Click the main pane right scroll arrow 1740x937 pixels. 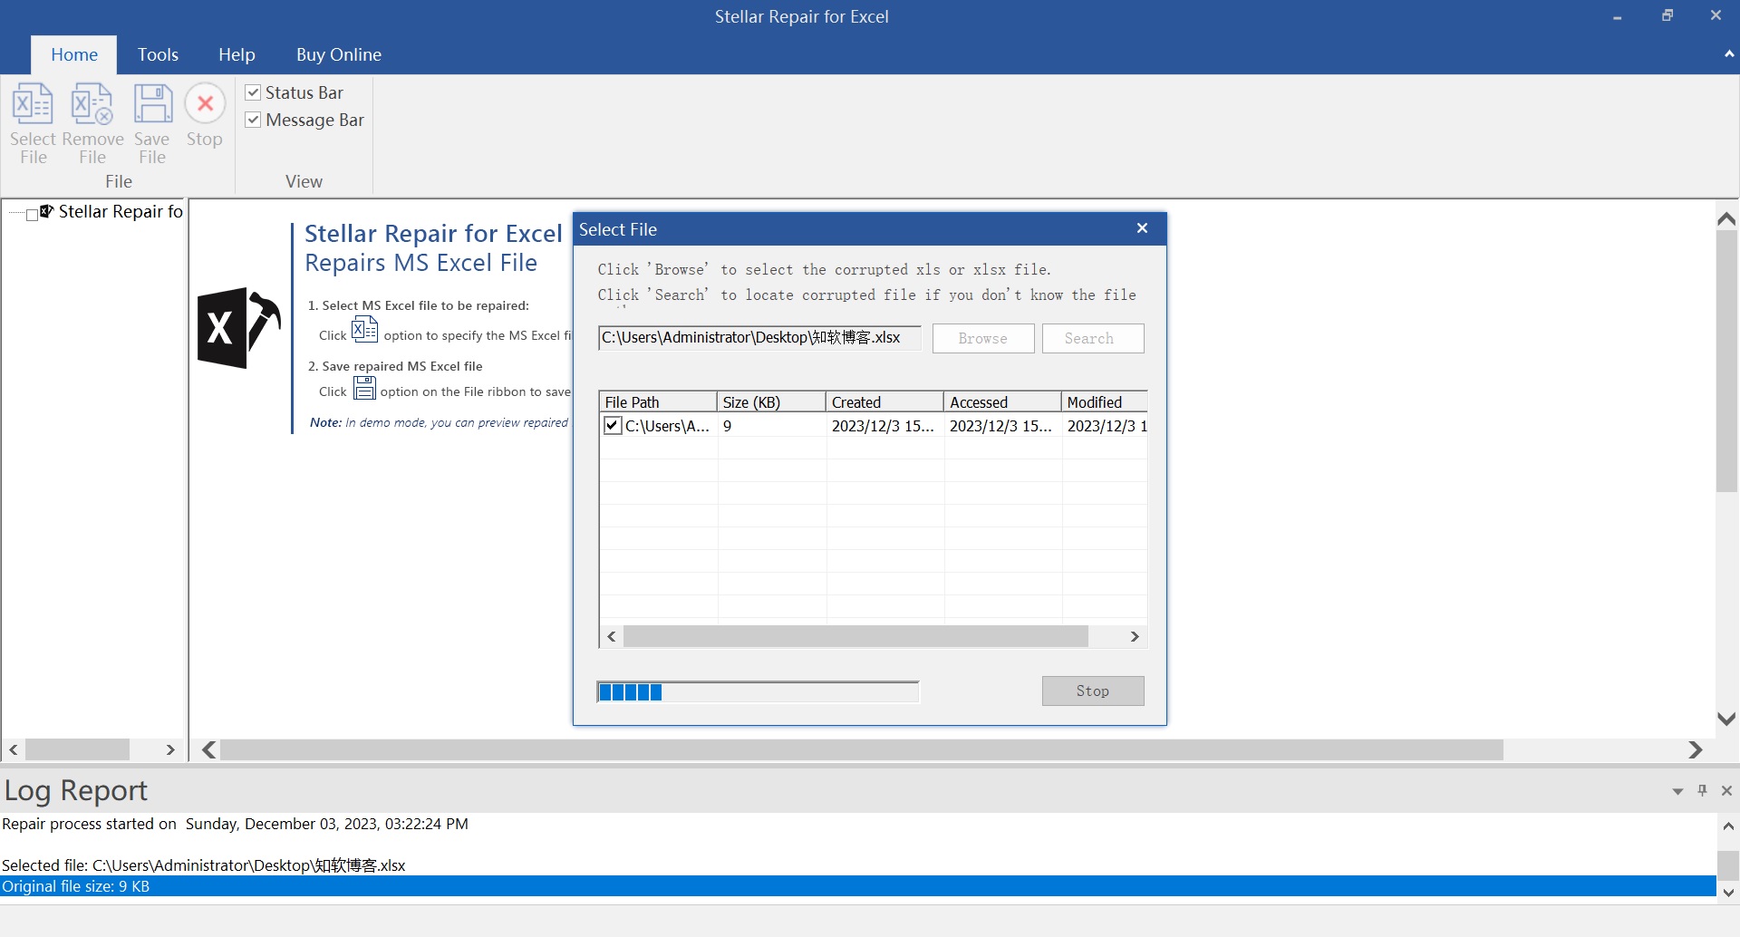(x=1696, y=749)
